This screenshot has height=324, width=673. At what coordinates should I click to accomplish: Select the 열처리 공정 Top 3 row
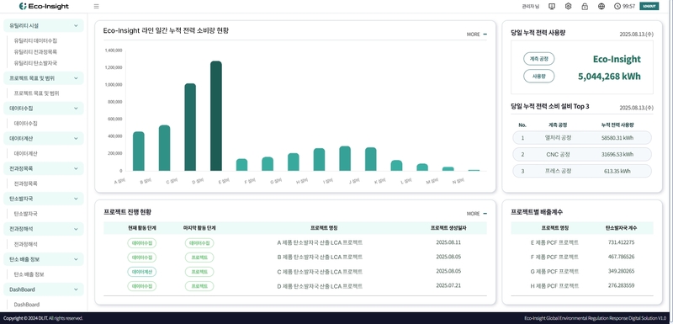582,138
